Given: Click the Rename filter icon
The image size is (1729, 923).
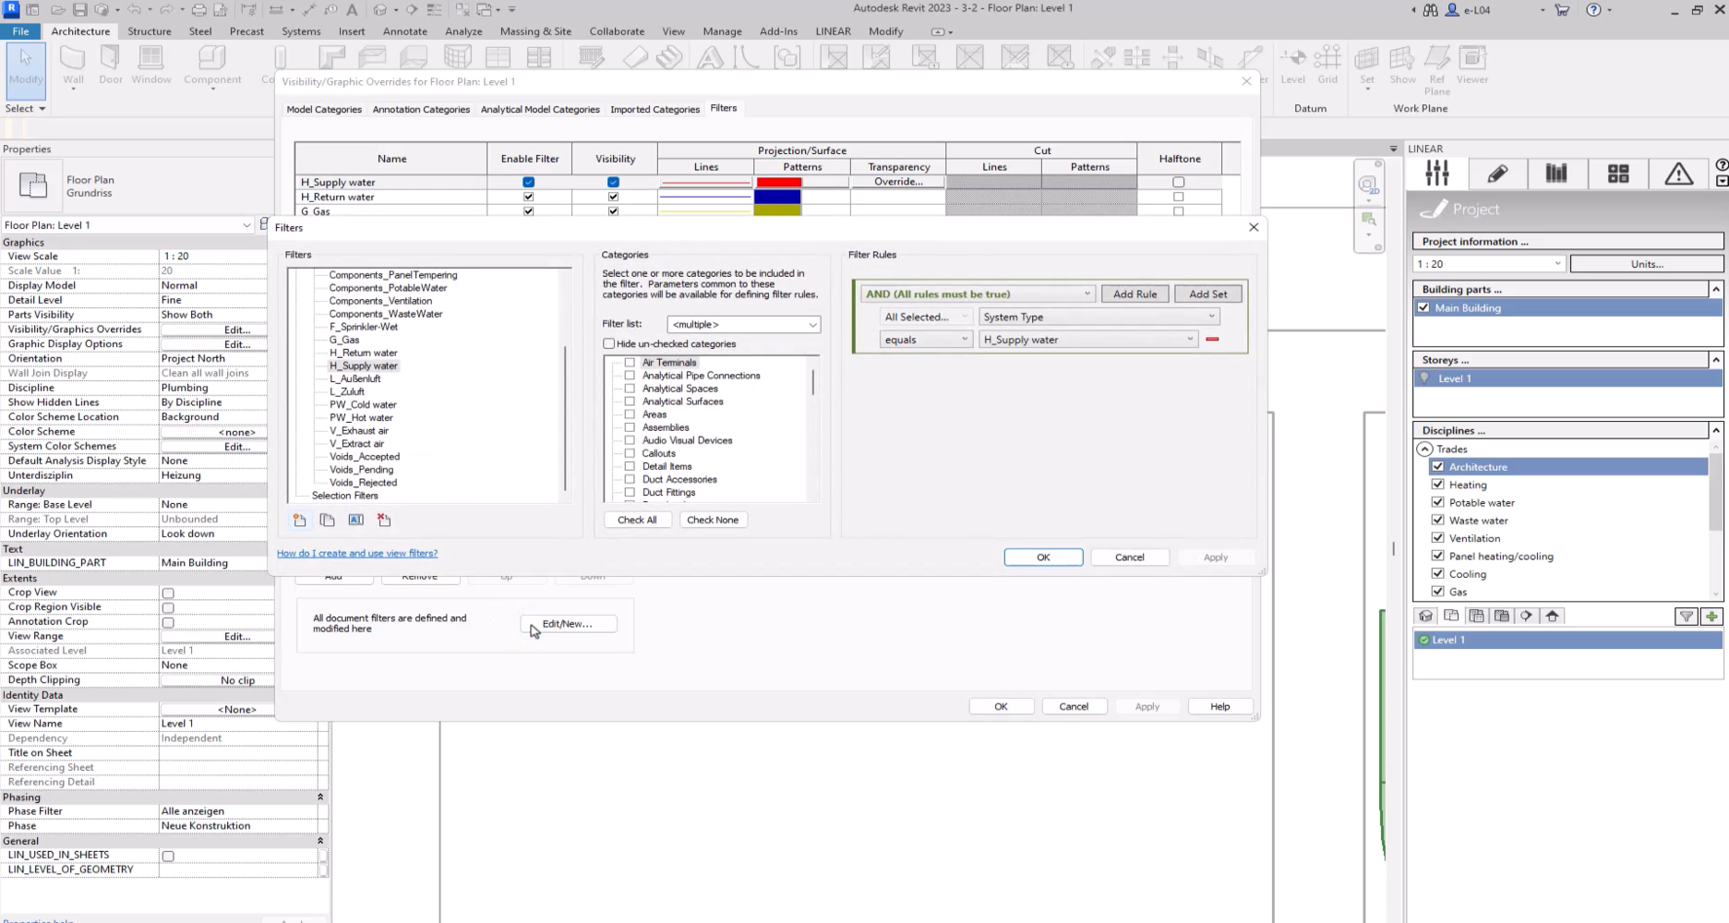Looking at the screenshot, I should (355, 521).
